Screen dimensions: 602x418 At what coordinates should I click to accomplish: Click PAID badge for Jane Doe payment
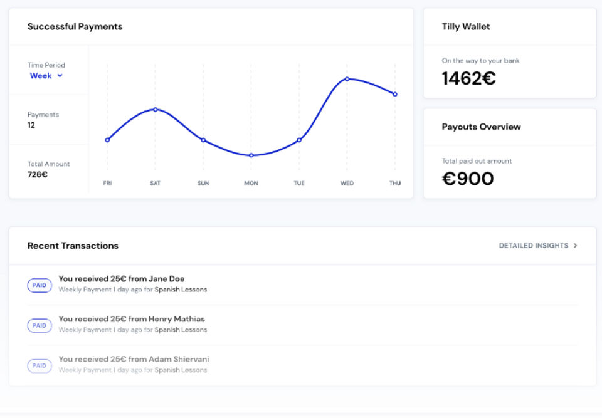pyautogui.click(x=40, y=285)
